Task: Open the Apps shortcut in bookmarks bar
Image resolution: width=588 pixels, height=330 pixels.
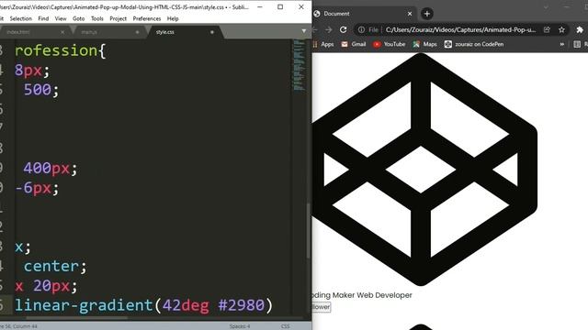Action: [323, 44]
